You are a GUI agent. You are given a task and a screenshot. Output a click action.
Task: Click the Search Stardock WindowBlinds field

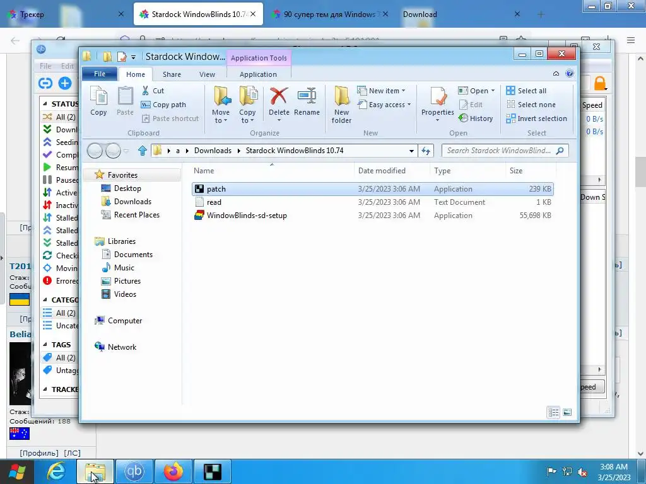point(505,151)
